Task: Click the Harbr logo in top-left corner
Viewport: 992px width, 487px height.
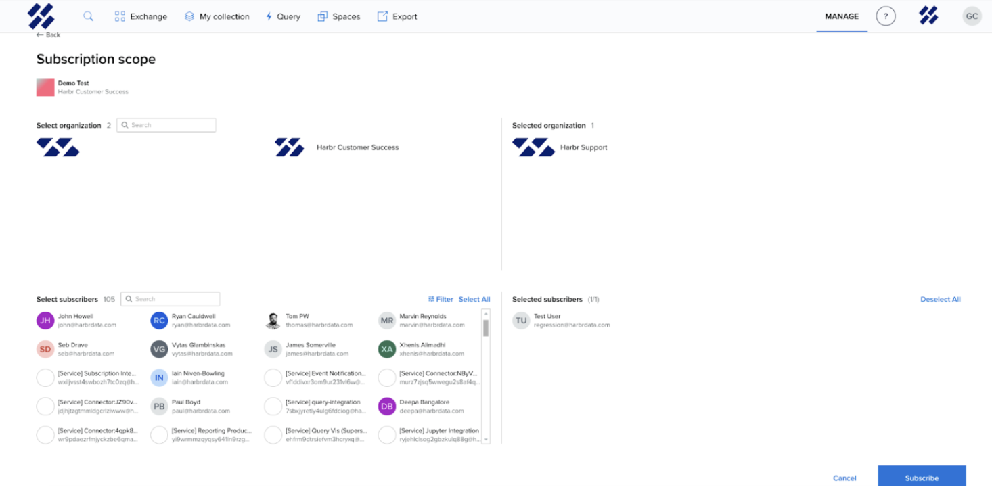Action: pos(41,16)
